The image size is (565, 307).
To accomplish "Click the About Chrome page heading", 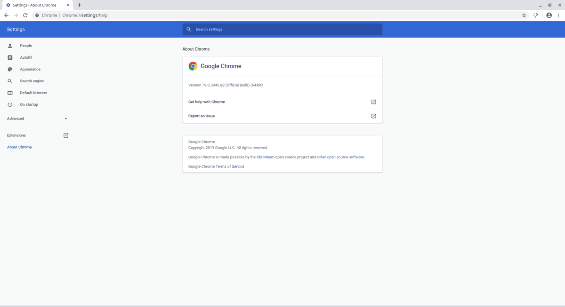I will [x=196, y=49].
